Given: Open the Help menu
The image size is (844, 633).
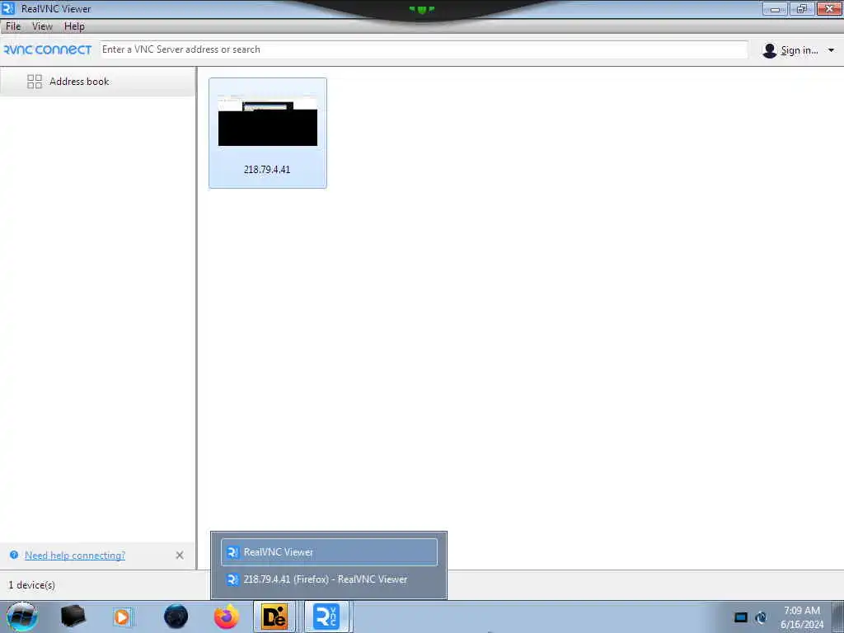Looking at the screenshot, I should (74, 26).
